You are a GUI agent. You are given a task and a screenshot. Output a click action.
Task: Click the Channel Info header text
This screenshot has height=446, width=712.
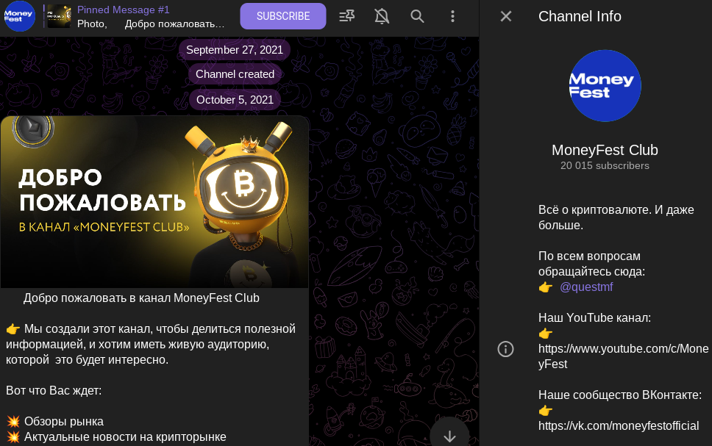[580, 16]
